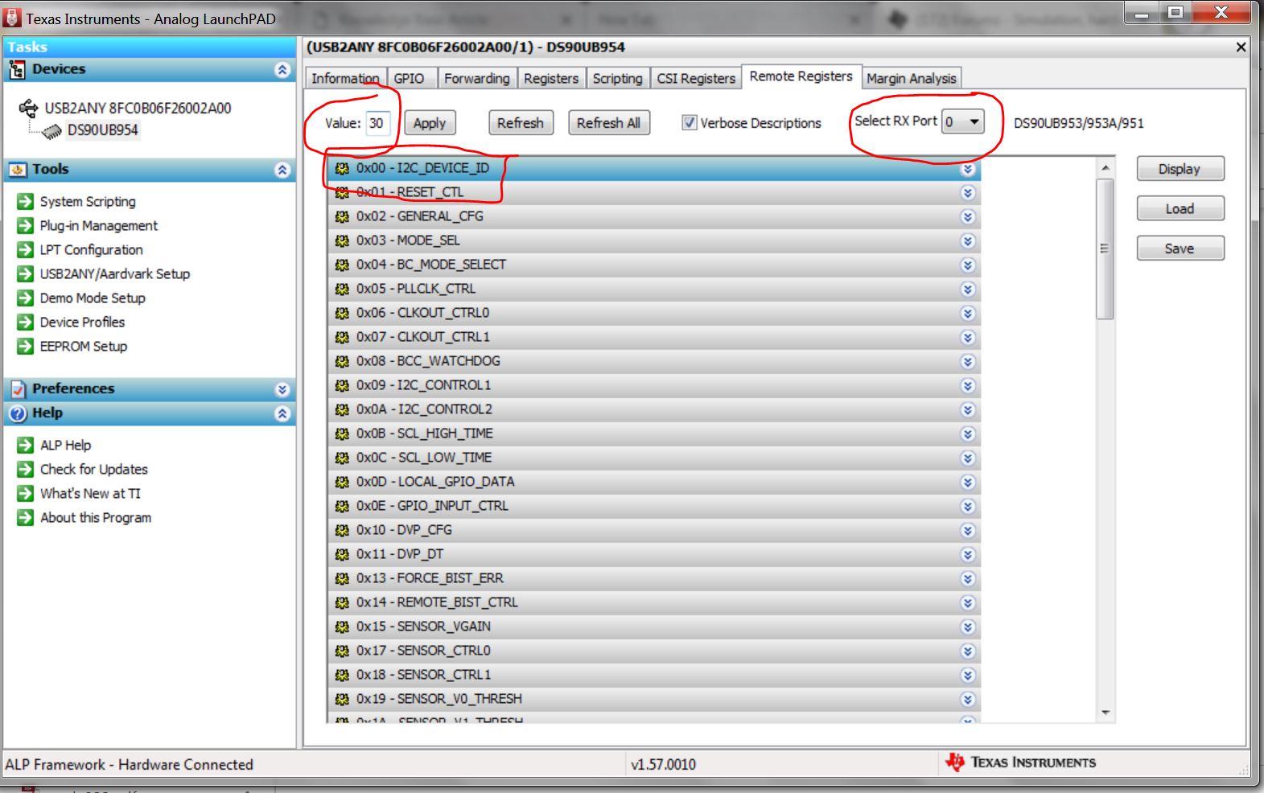Viewport: 1264px width, 793px height.
Task: Click the Save button
Action: click(x=1180, y=249)
